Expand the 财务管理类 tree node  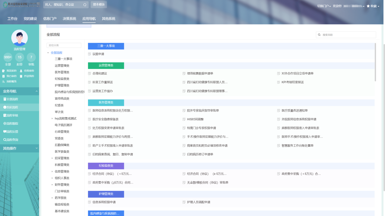52,185
